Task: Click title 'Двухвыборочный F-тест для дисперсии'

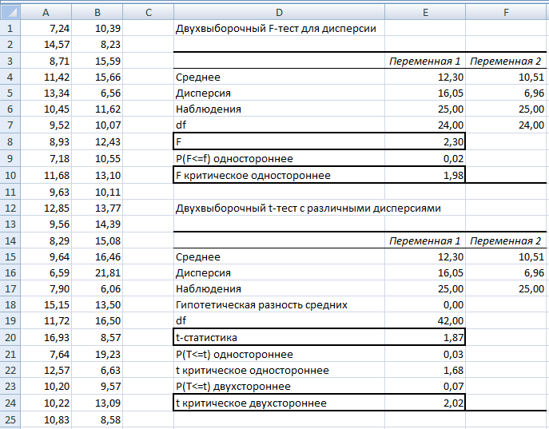Action: (x=276, y=28)
